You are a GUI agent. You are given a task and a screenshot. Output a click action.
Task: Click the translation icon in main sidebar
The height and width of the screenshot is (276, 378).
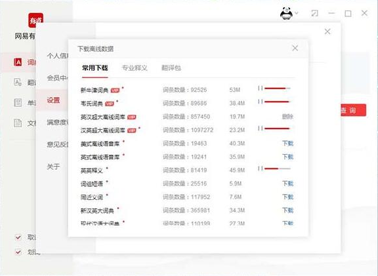click(18, 83)
